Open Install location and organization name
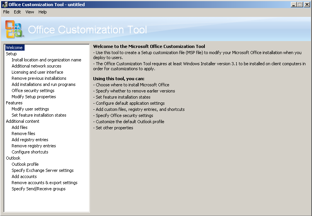312x216 pixels. coord(46,60)
